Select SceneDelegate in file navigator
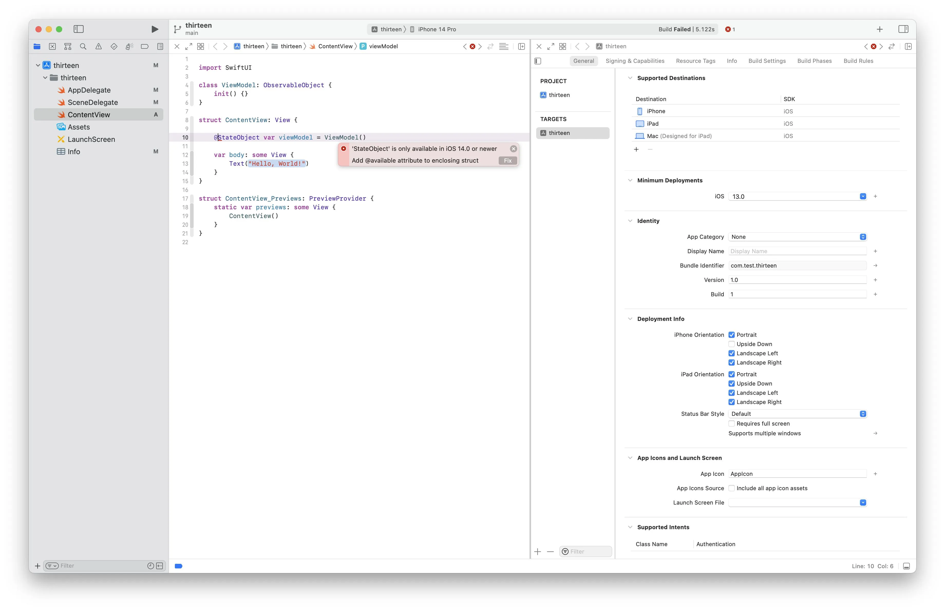945x611 pixels. (92, 102)
